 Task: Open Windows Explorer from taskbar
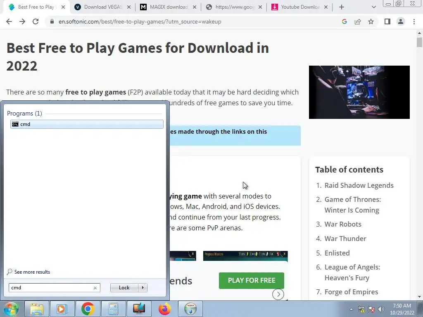coord(37,309)
